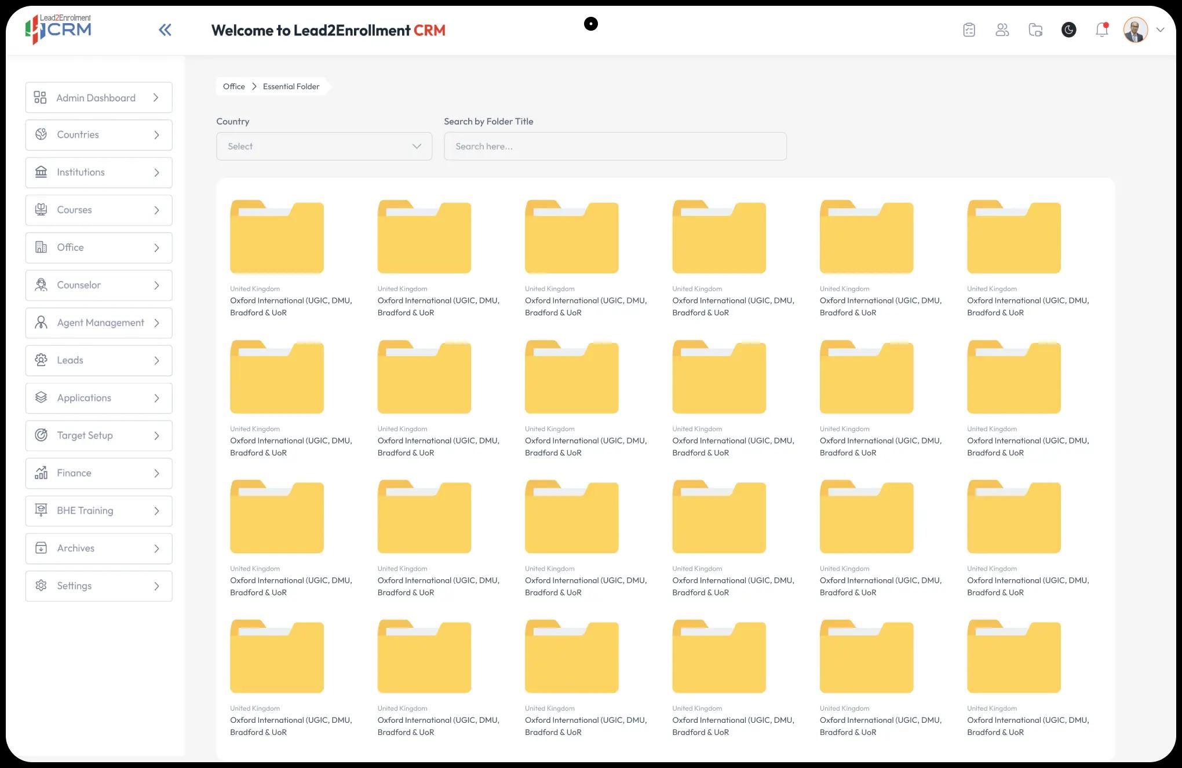This screenshot has width=1182, height=768.
Task: Click the Agent Management icon
Action: pyautogui.click(x=41, y=322)
